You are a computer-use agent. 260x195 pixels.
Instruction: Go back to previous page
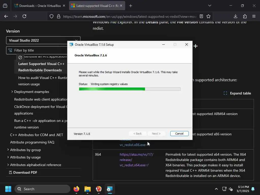click(6, 16)
